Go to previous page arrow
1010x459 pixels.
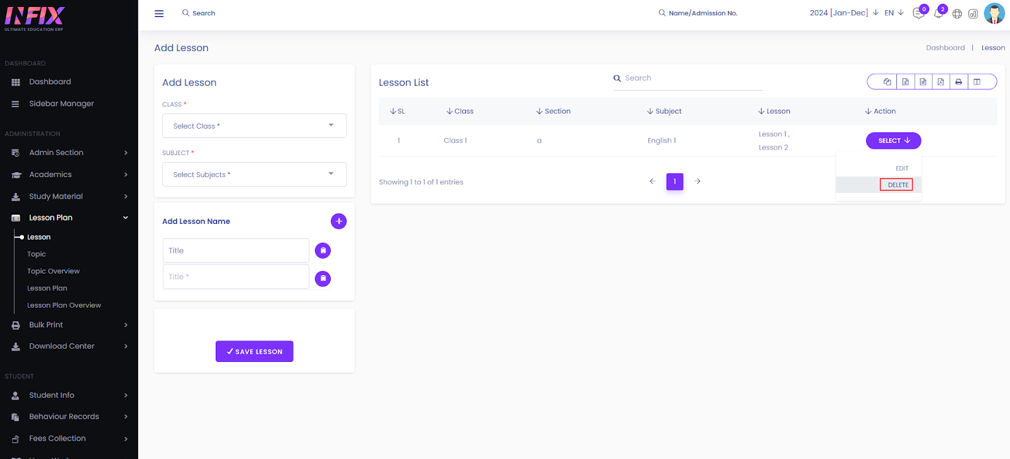pyautogui.click(x=653, y=182)
